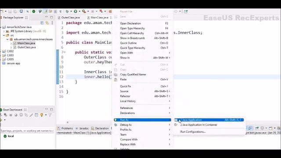Click the Pin Console icon in console toolbar
The height and width of the screenshot is (158, 281).
click(257, 128)
